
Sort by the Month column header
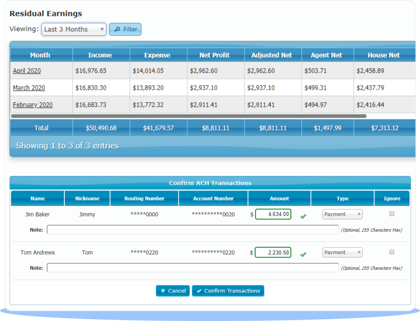pyautogui.click(x=41, y=55)
